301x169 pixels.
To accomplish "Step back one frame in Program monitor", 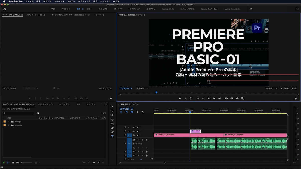I will (x=203, y=98).
